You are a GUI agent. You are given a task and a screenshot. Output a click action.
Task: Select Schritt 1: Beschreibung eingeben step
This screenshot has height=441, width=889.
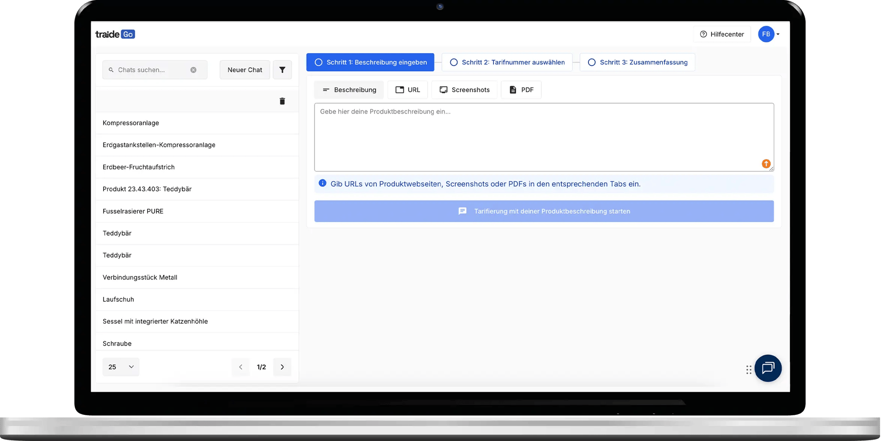tap(370, 62)
